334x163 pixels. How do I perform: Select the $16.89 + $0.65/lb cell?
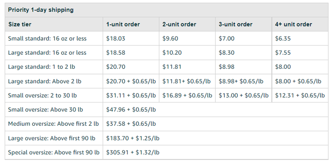tap(186, 95)
